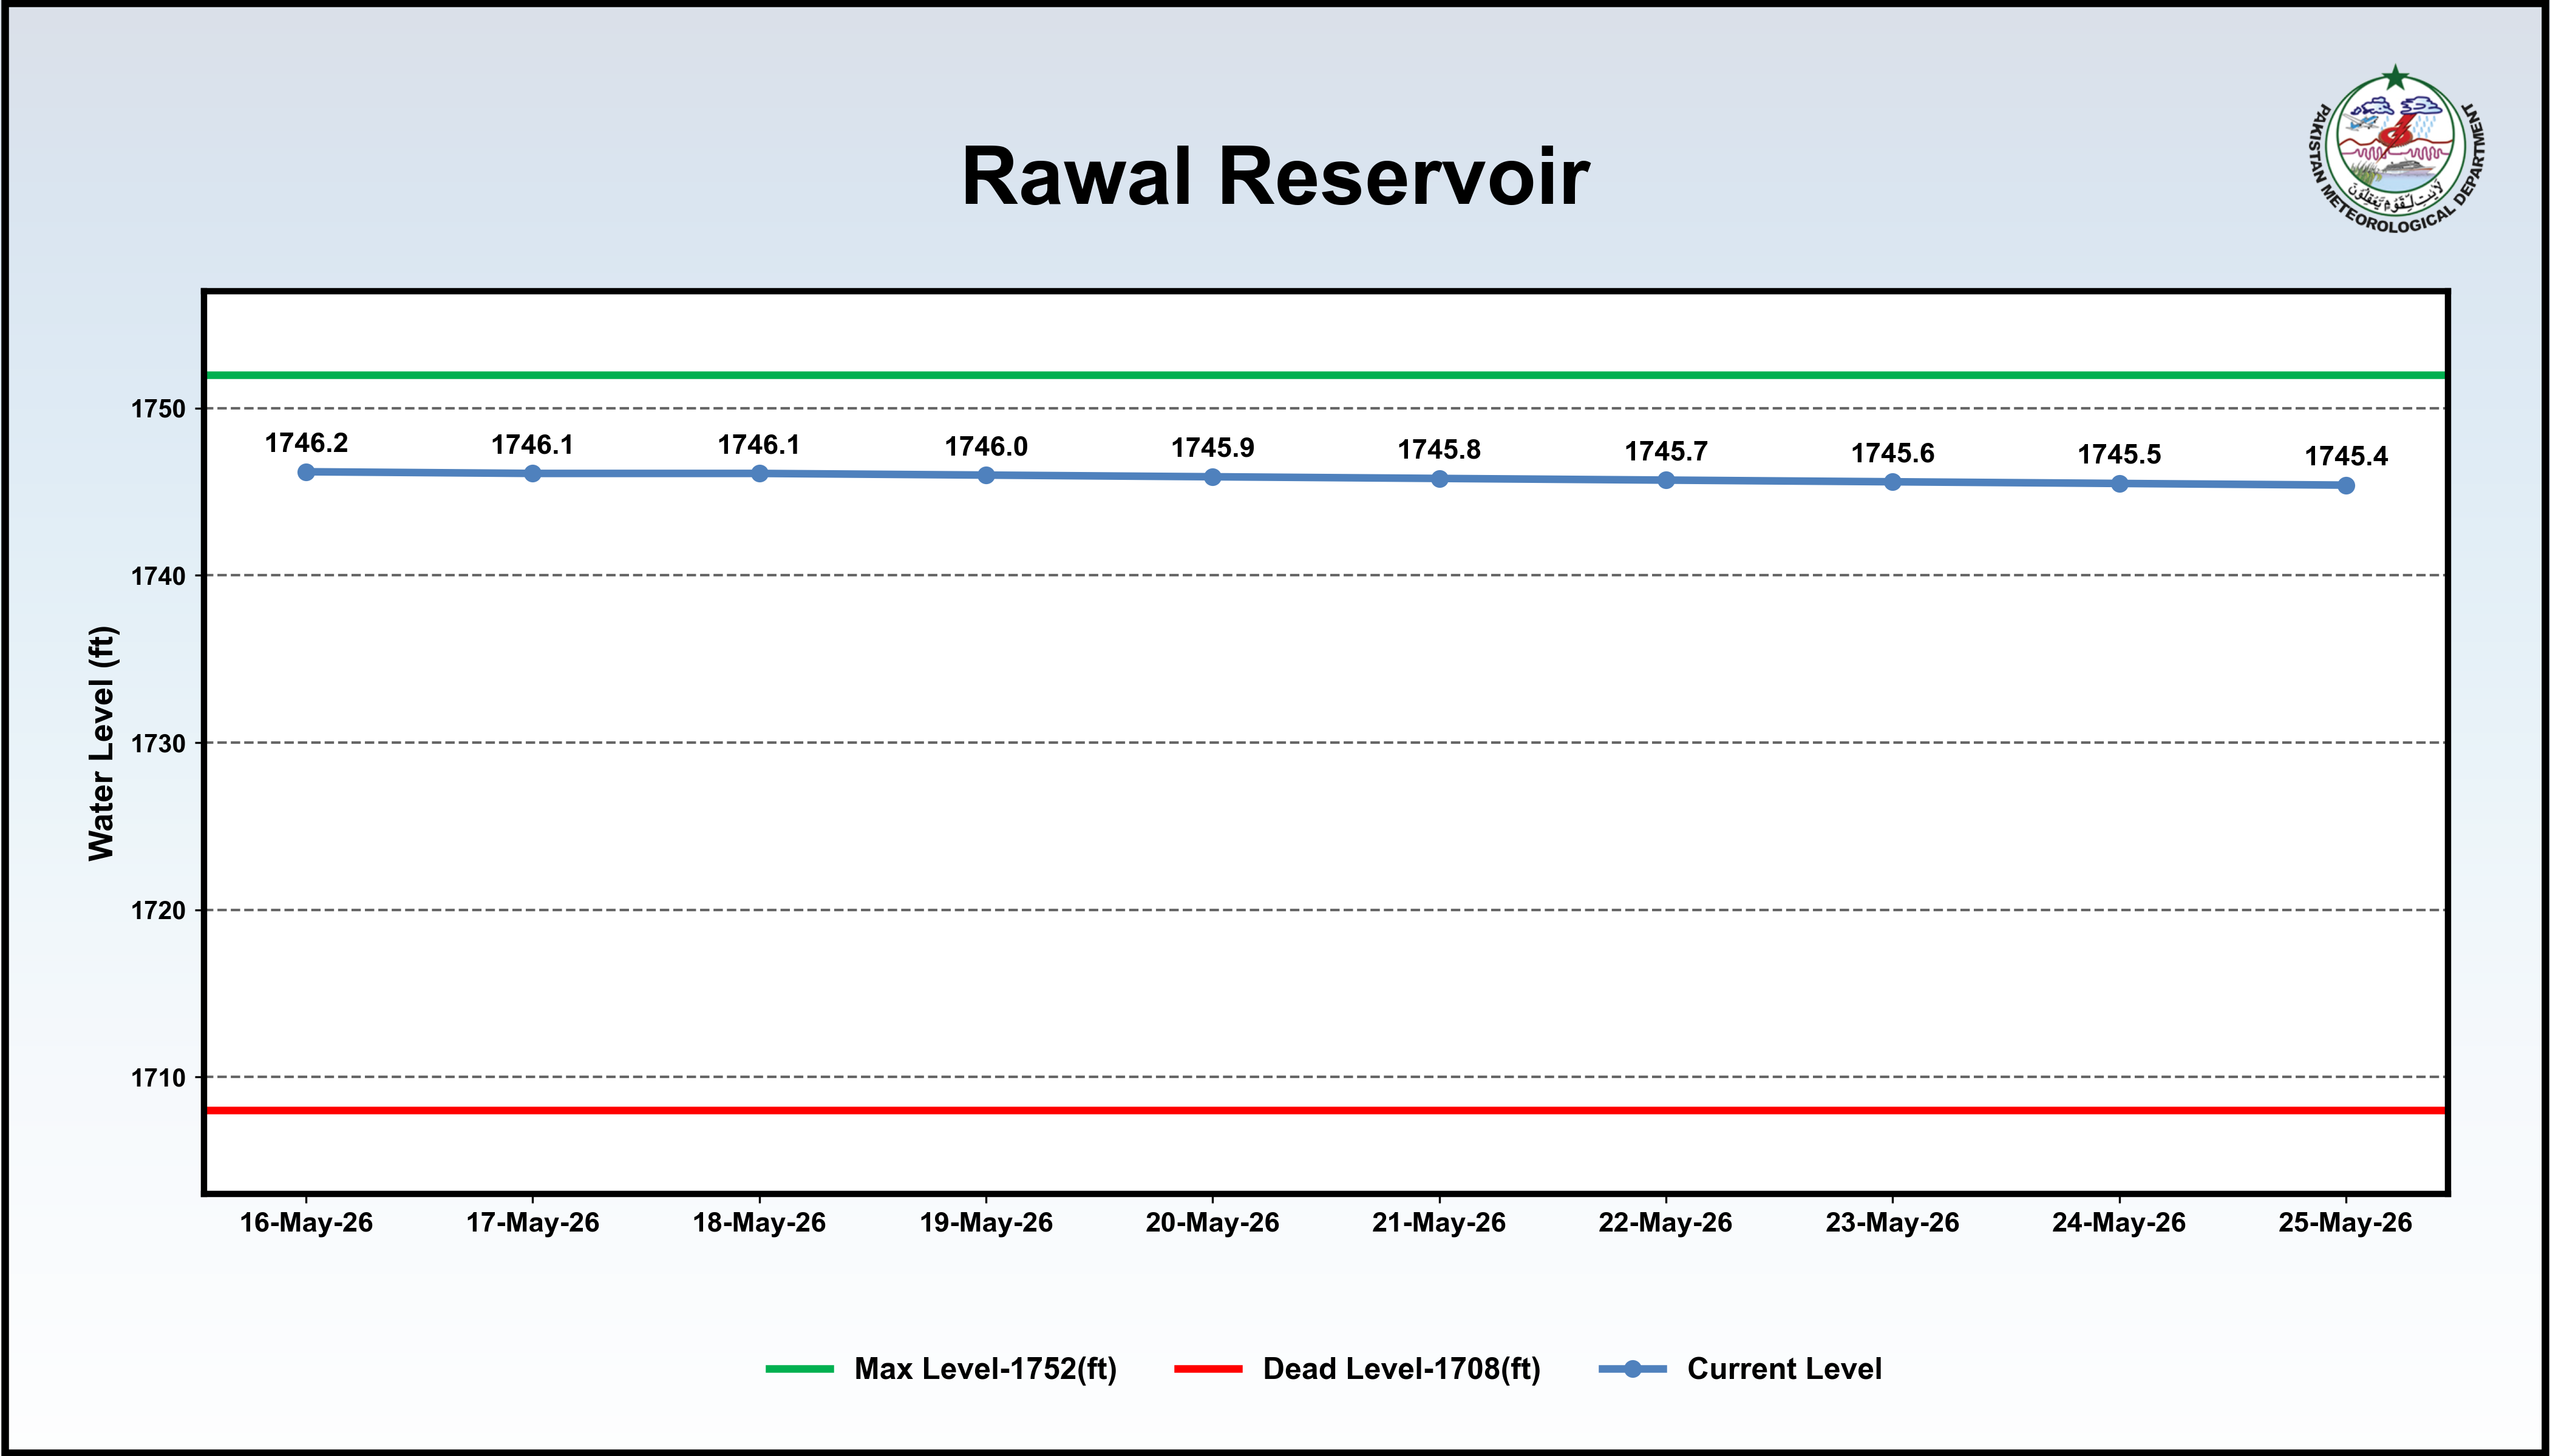Click the 25-May-26 x-axis date label
Image resolution: width=2550 pixels, height=1456 pixels.
click(x=2346, y=1223)
